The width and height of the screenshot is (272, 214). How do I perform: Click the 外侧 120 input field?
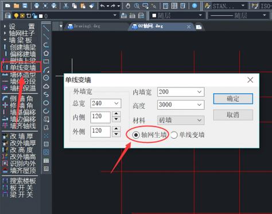[x=100, y=132]
